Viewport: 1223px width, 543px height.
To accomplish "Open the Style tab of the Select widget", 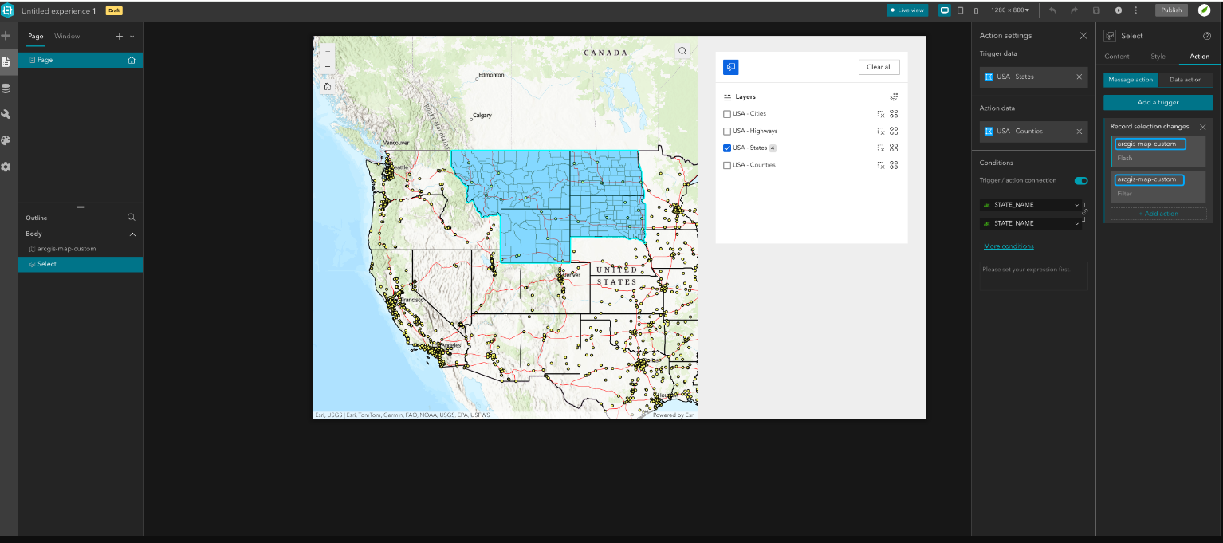I will click(x=1158, y=57).
